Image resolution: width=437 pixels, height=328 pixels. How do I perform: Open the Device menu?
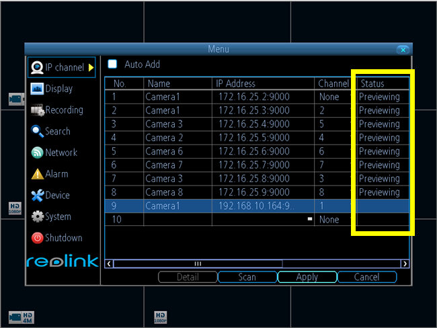(x=50, y=195)
